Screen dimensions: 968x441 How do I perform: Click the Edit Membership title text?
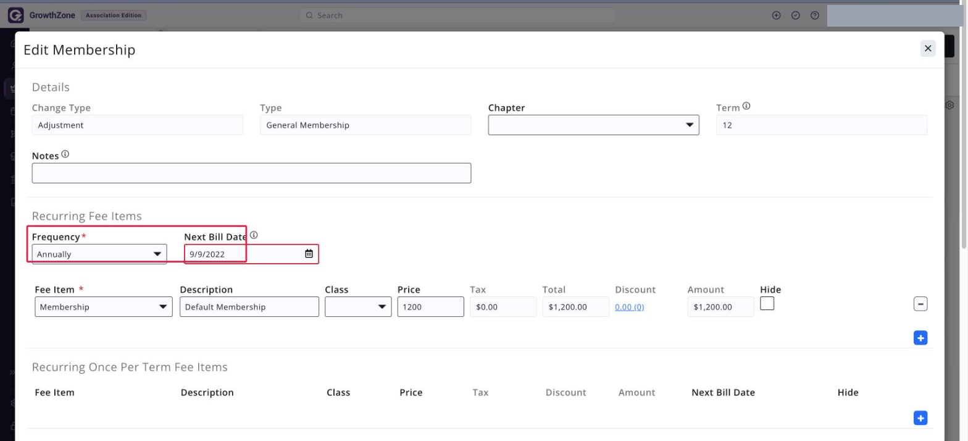(79, 50)
